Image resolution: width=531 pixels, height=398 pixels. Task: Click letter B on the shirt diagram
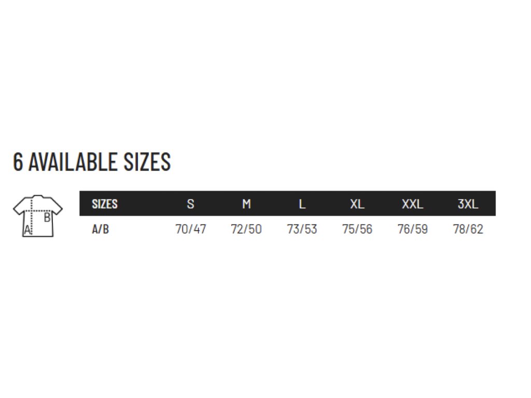click(x=47, y=218)
